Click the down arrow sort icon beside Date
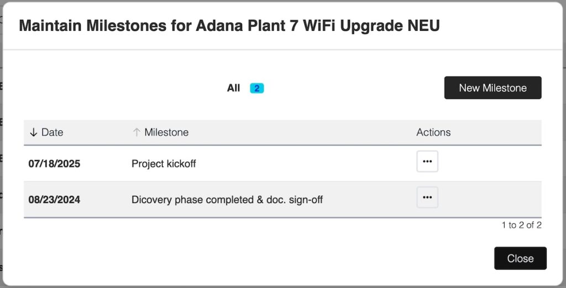 (x=33, y=132)
